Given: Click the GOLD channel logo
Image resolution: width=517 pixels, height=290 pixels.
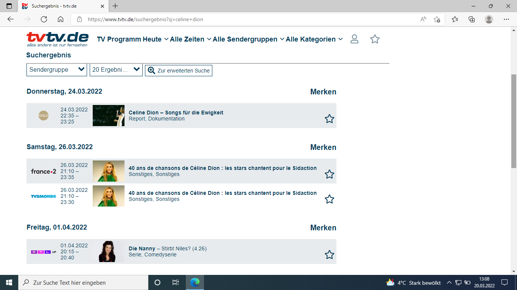Looking at the screenshot, I should (44, 116).
